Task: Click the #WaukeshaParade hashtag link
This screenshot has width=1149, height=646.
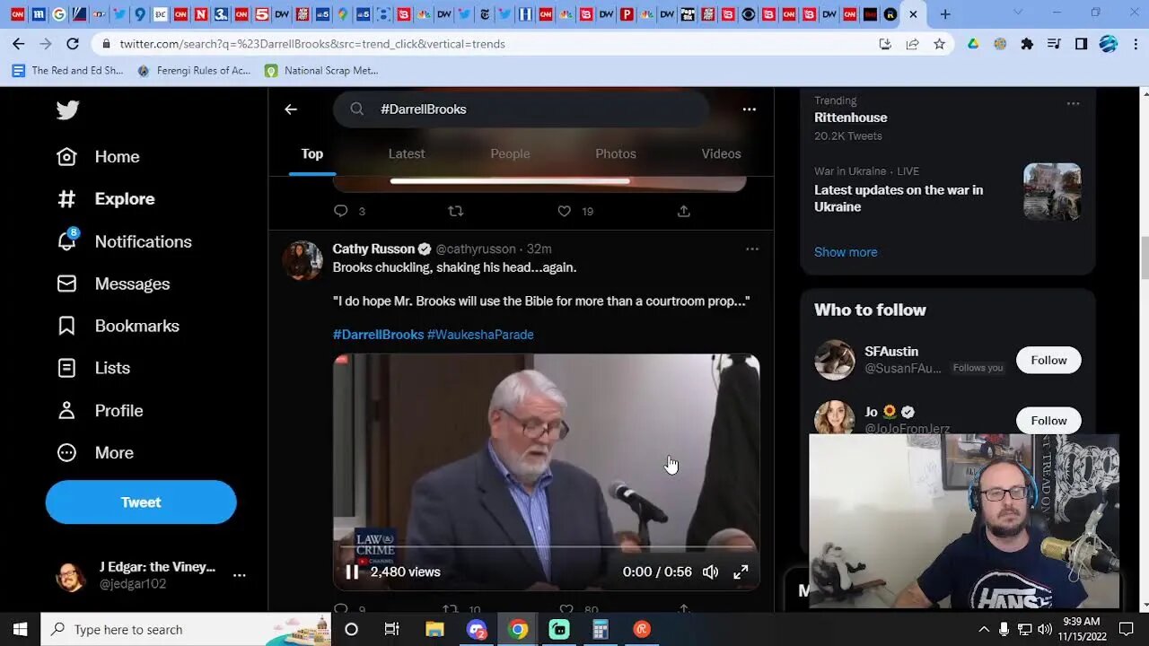Action: (x=480, y=334)
